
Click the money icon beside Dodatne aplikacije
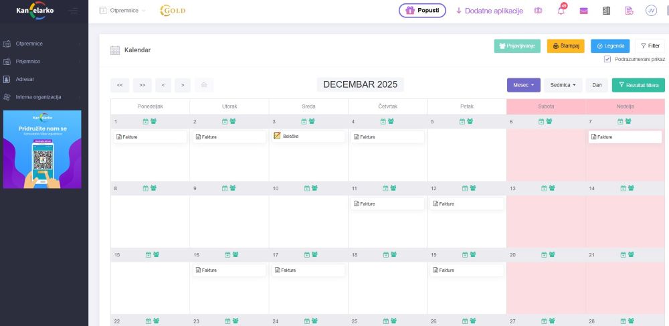[538, 11]
